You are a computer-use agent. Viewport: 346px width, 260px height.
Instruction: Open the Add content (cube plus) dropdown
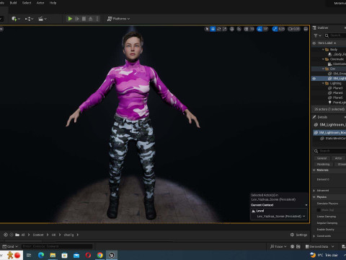click(16, 19)
